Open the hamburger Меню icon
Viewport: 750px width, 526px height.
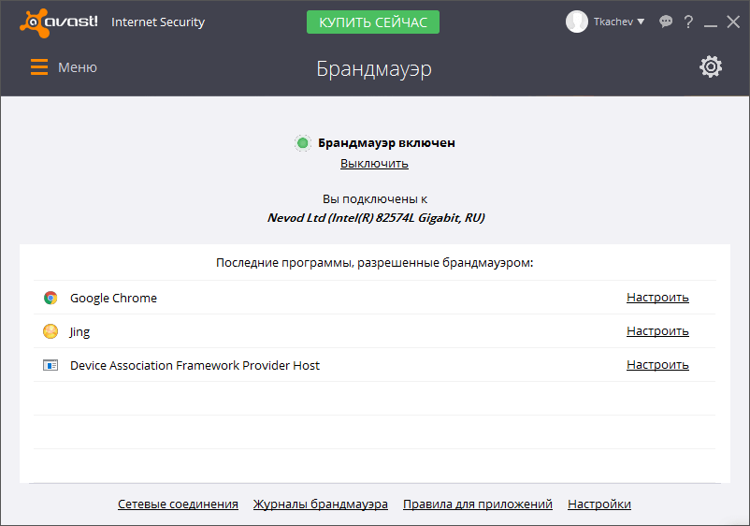click(x=39, y=67)
